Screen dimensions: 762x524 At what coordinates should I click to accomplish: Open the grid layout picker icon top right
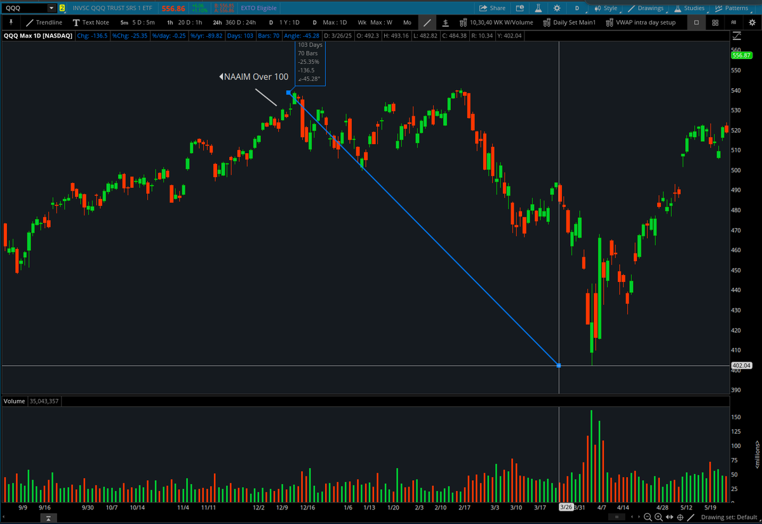click(x=715, y=22)
